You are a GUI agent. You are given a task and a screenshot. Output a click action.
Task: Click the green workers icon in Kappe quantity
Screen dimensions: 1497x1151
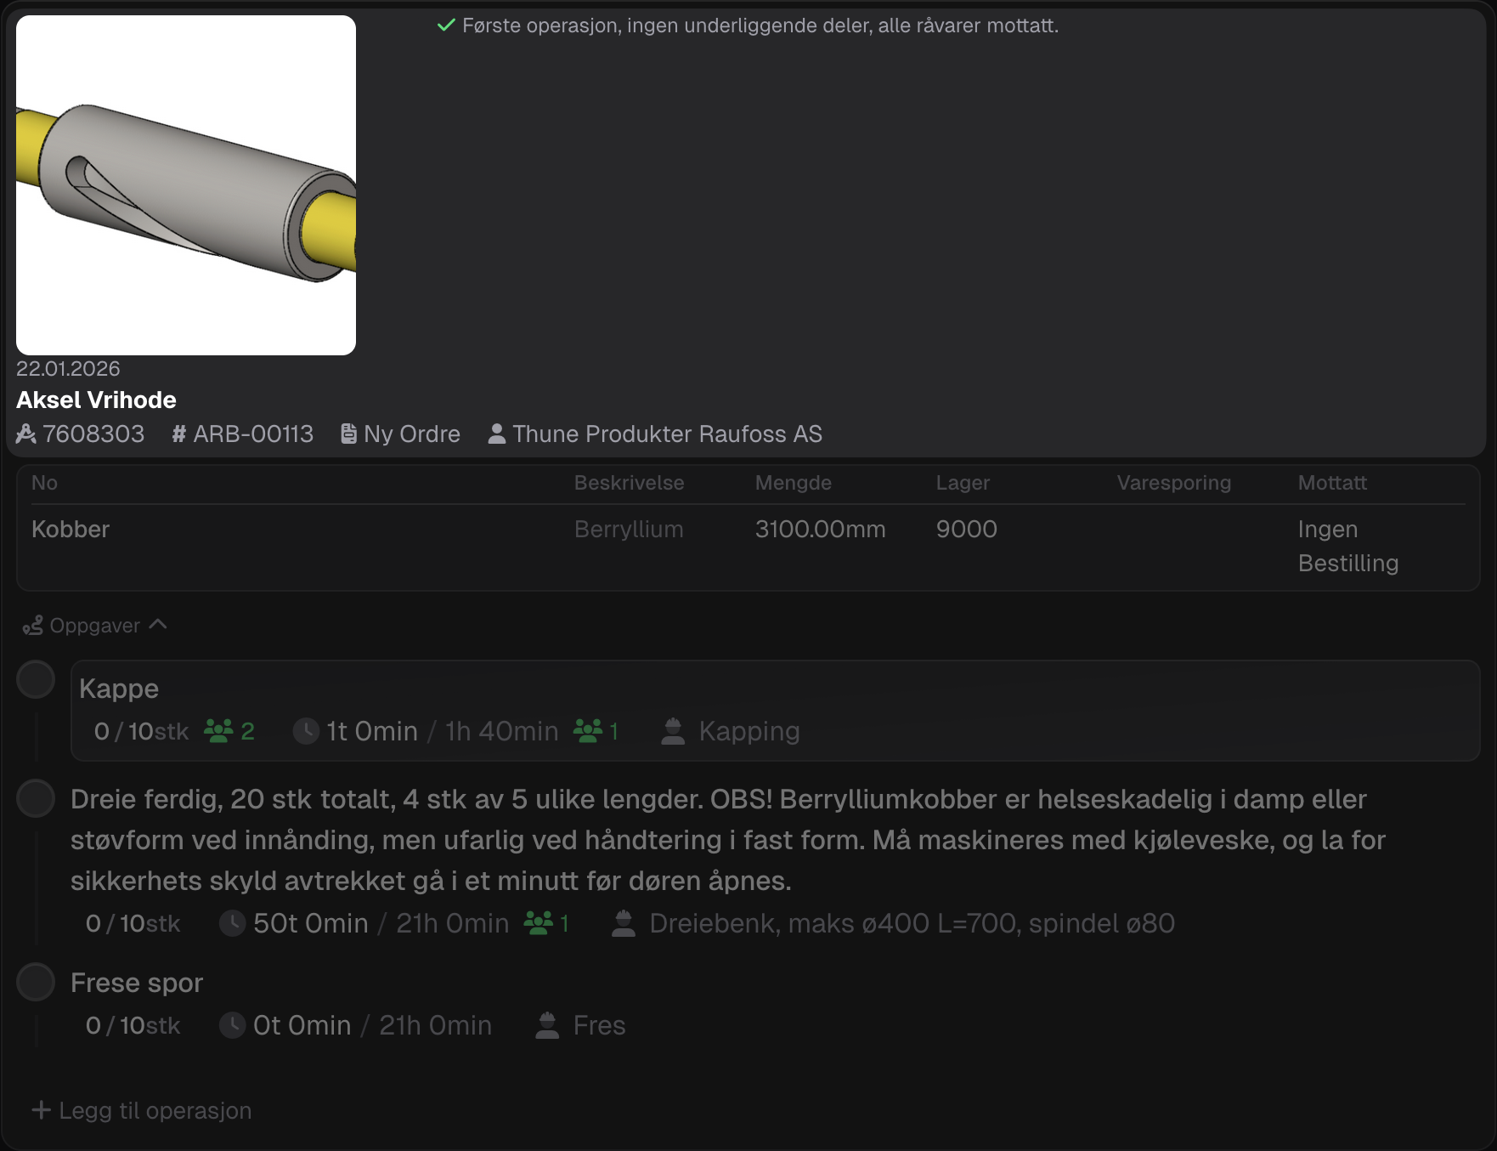click(218, 731)
